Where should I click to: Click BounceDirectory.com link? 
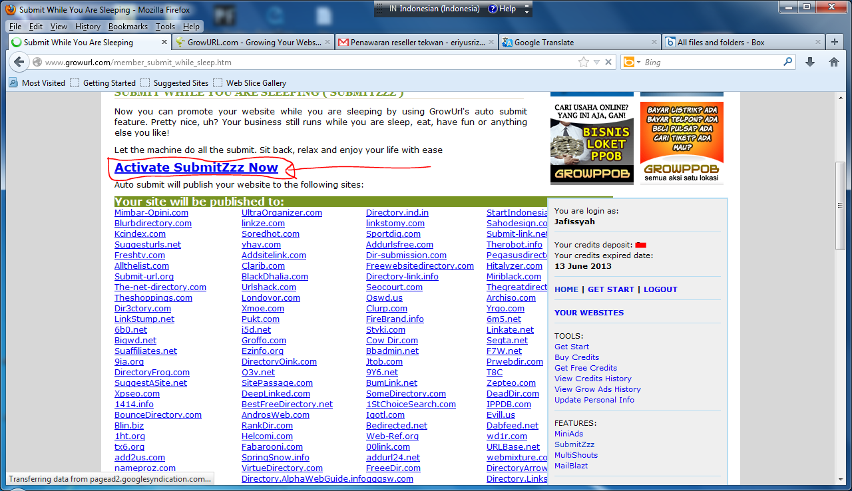(158, 415)
